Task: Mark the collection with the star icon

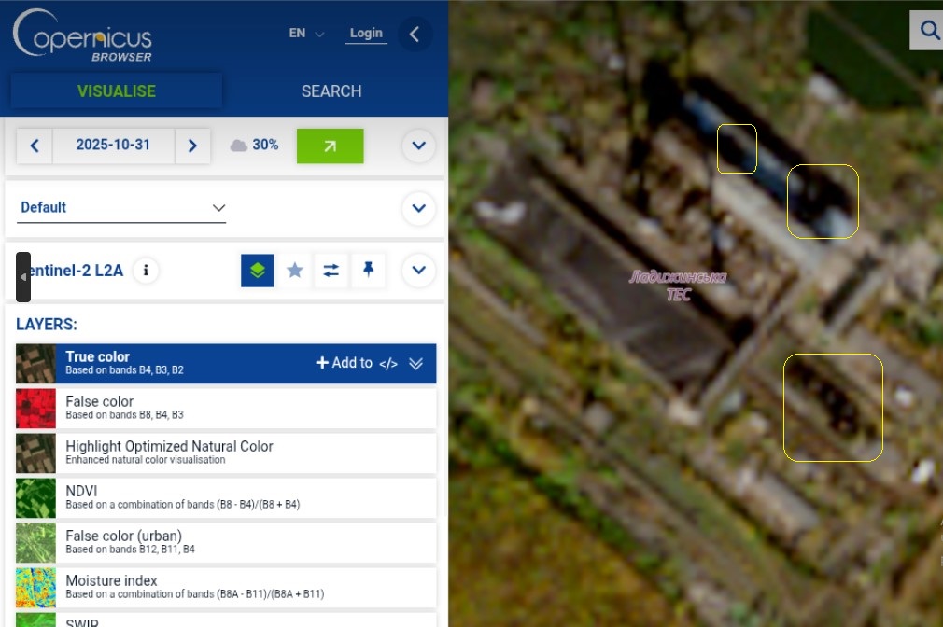Action: click(295, 271)
